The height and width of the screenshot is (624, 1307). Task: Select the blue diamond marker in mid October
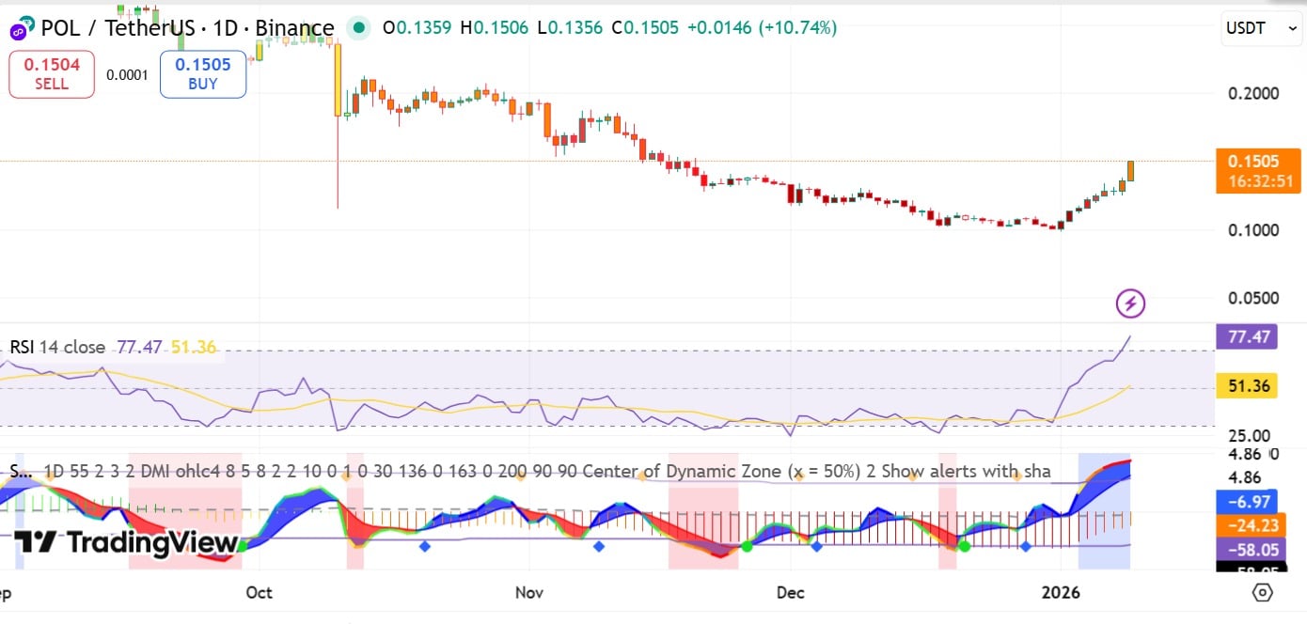tap(425, 546)
